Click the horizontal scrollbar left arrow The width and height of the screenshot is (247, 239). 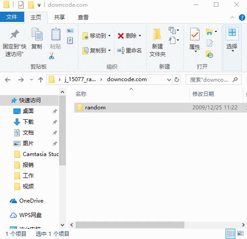[x=72, y=225]
